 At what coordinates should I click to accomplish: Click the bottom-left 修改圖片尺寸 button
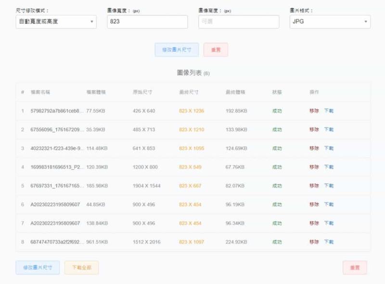pos(38,267)
